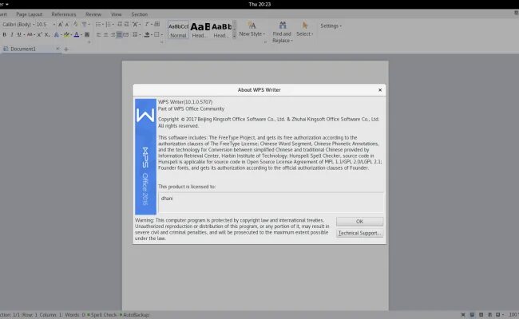Click the fourth view mode icon in status bar
519x319 pixels.
(x=490, y=315)
